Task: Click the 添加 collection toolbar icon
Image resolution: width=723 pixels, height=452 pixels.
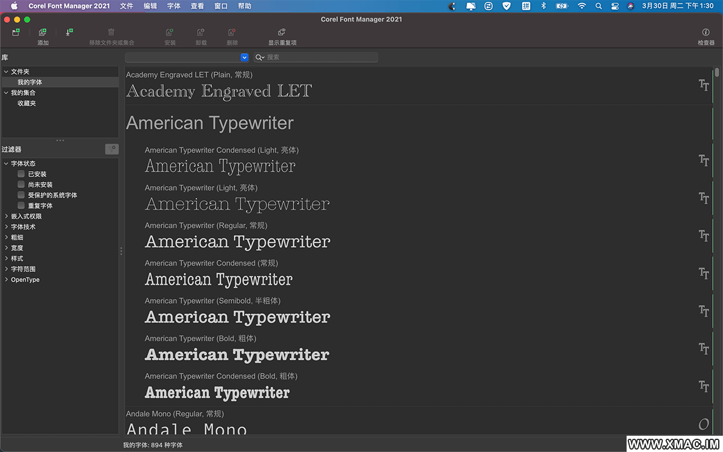Action: (42, 32)
